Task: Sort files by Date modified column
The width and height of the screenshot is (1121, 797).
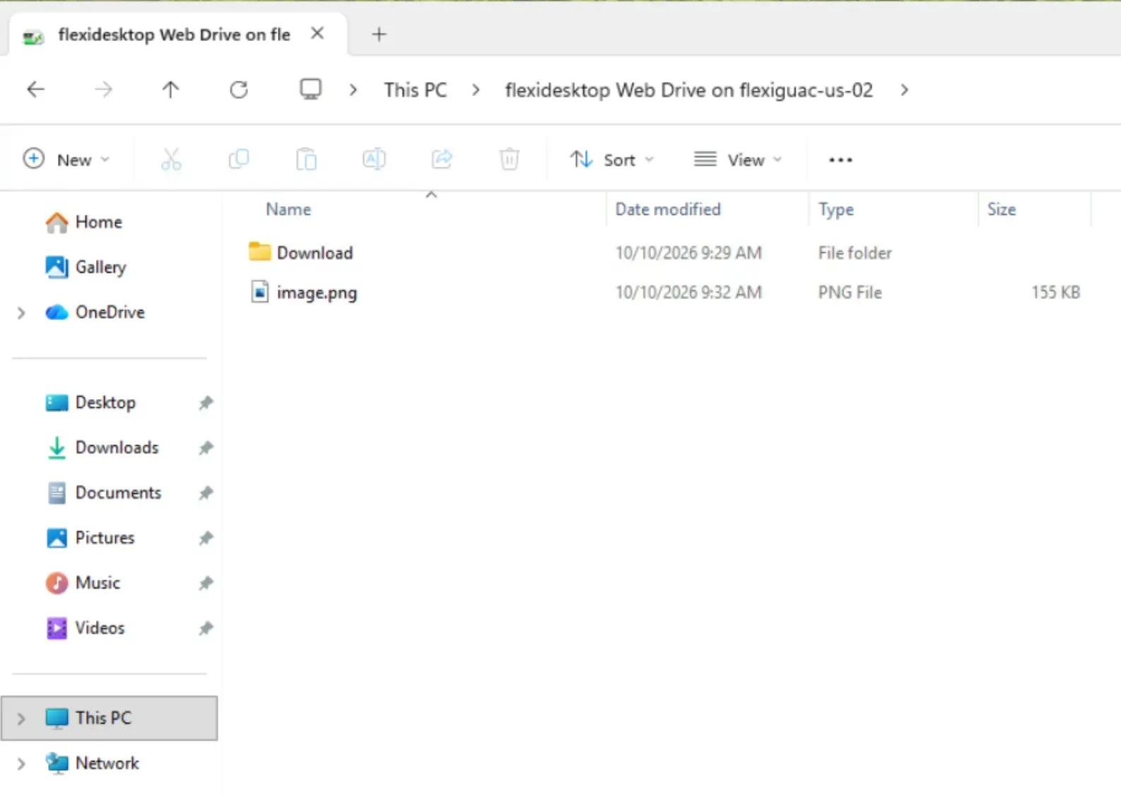Action: (668, 209)
